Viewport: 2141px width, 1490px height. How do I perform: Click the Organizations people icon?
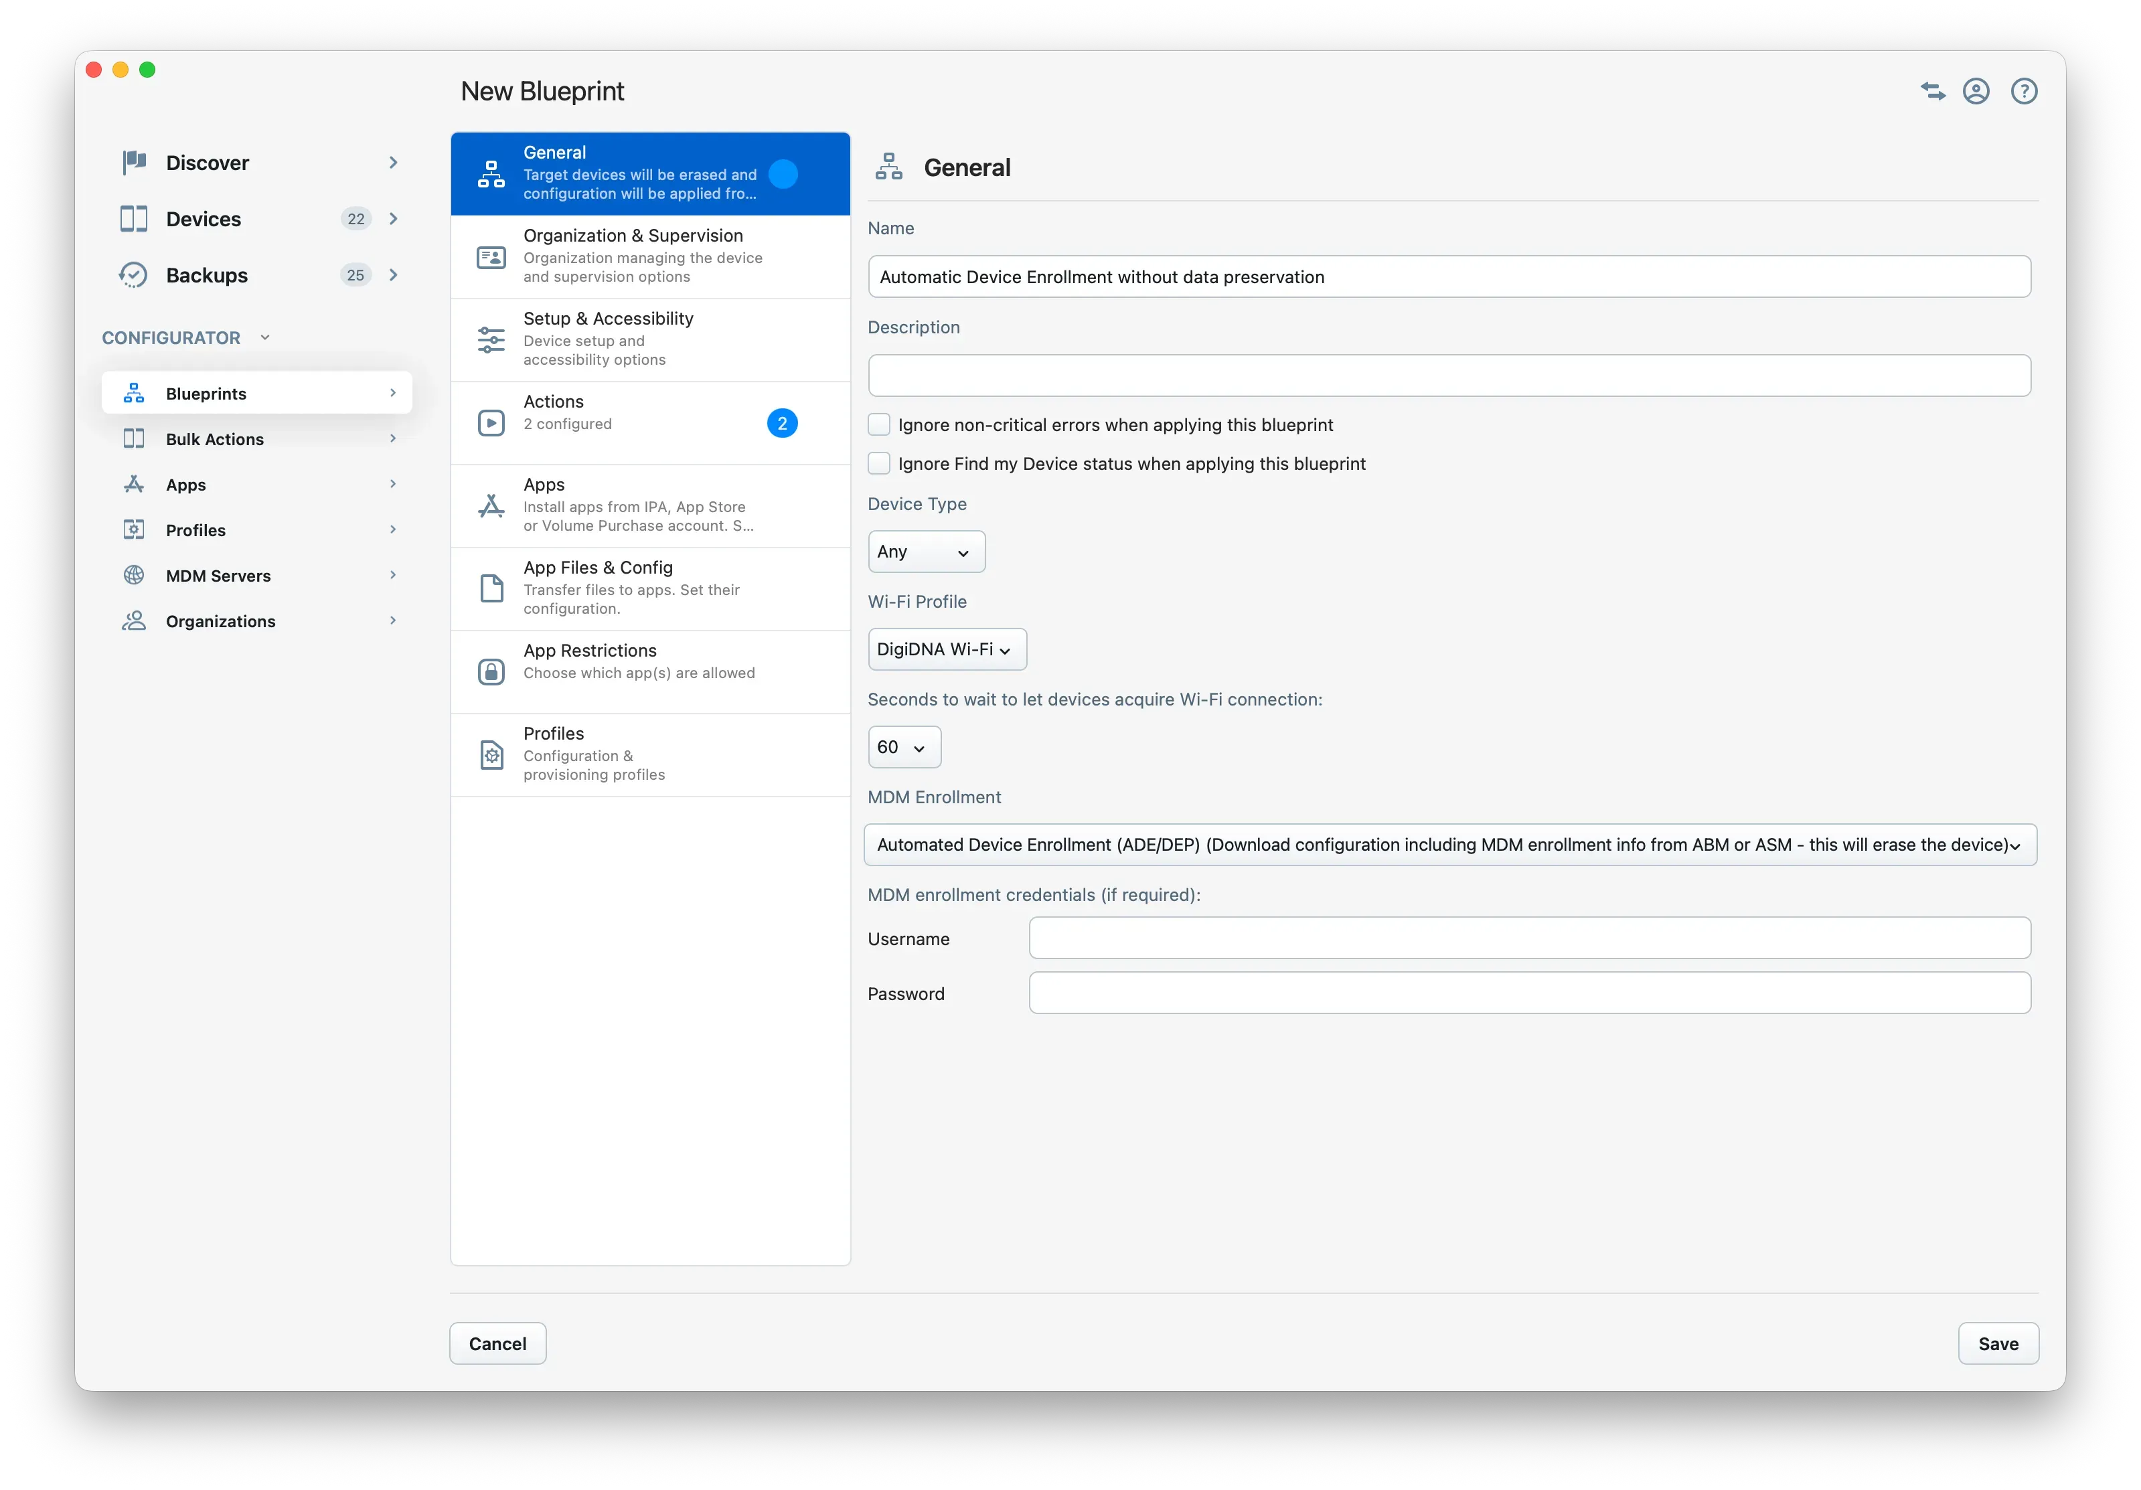click(x=133, y=621)
